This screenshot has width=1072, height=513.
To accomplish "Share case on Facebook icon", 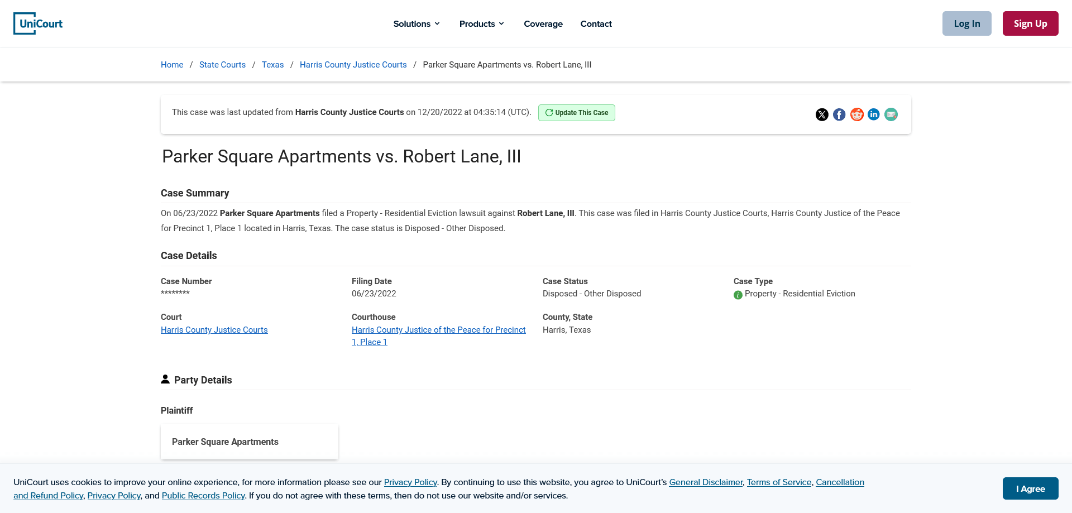I will [839, 114].
